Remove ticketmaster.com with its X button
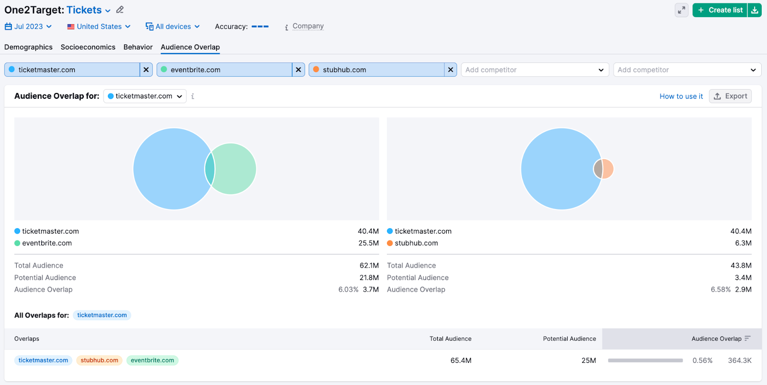The image size is (767, 385). [146, 70]
